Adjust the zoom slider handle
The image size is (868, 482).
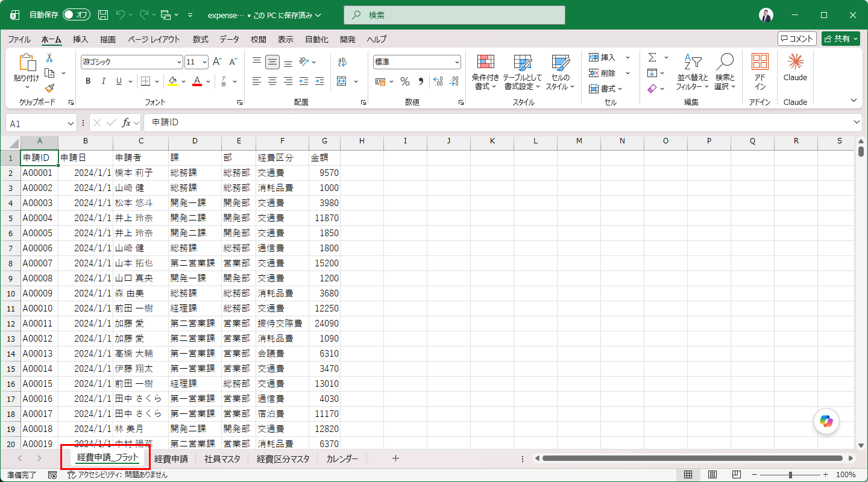pos(790,475)
